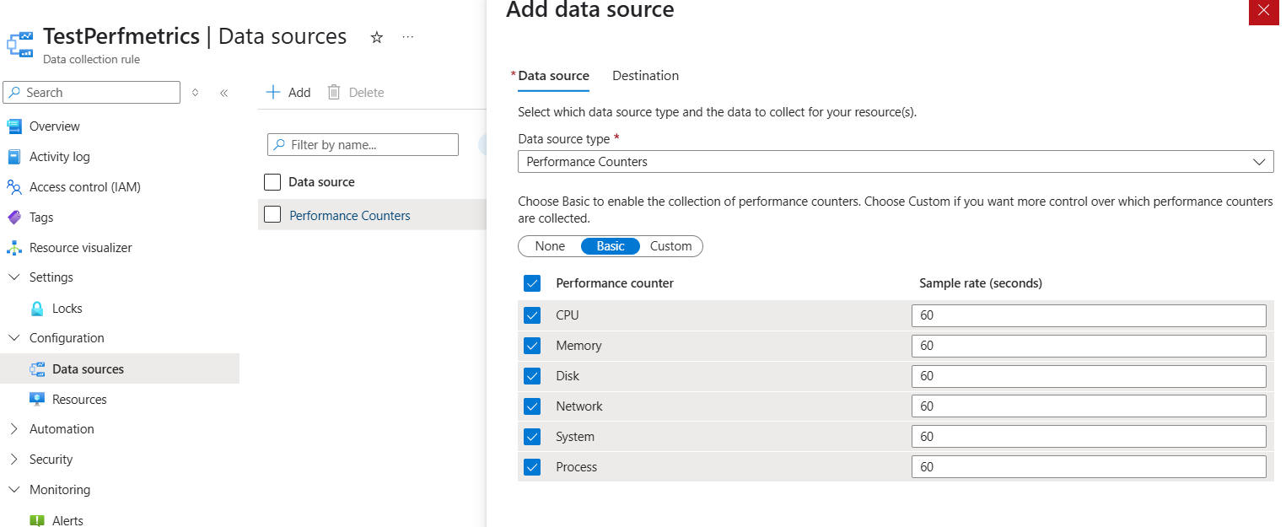The width and height of the screenshot is (1286, 527).
Task: Open Resource visualizer page
Action: 81,248
